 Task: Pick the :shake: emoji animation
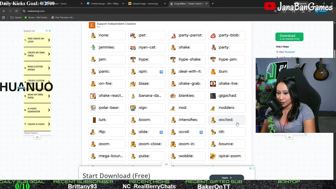tap(187, 47)
